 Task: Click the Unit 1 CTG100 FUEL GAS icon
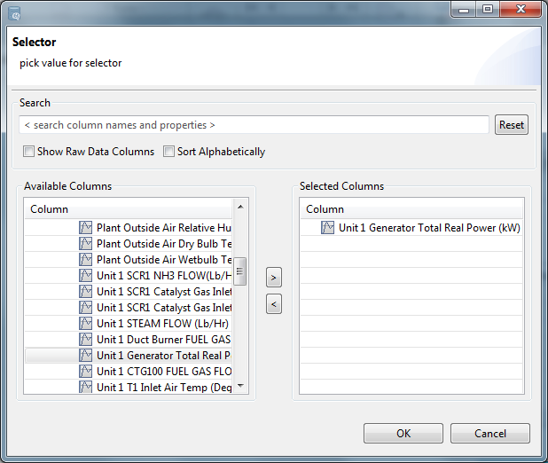point(86,371)
